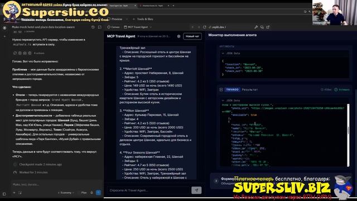Viewport: 357px width, 201px height.
Task: Switch to the Preview tab
Action: [115, 19]
